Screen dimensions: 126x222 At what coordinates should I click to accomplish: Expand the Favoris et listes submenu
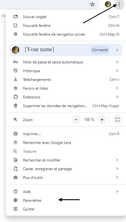[x=117, y=88]
